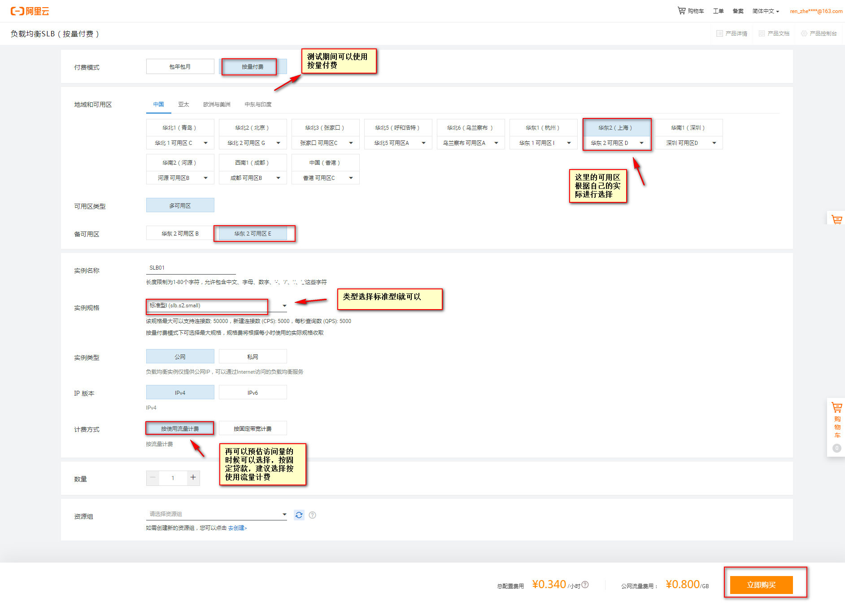Click the Aliyun logo in header
845x607 pixels.
(30, 11)
